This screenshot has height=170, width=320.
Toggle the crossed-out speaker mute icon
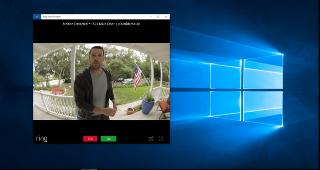pos(151,139)
